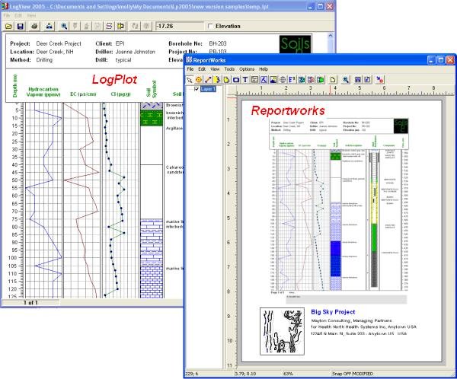This screenshot has height=379, width=457.
Task: Click the green-yellow blocks icon in ReportWorks
Action: pos(321,79)
